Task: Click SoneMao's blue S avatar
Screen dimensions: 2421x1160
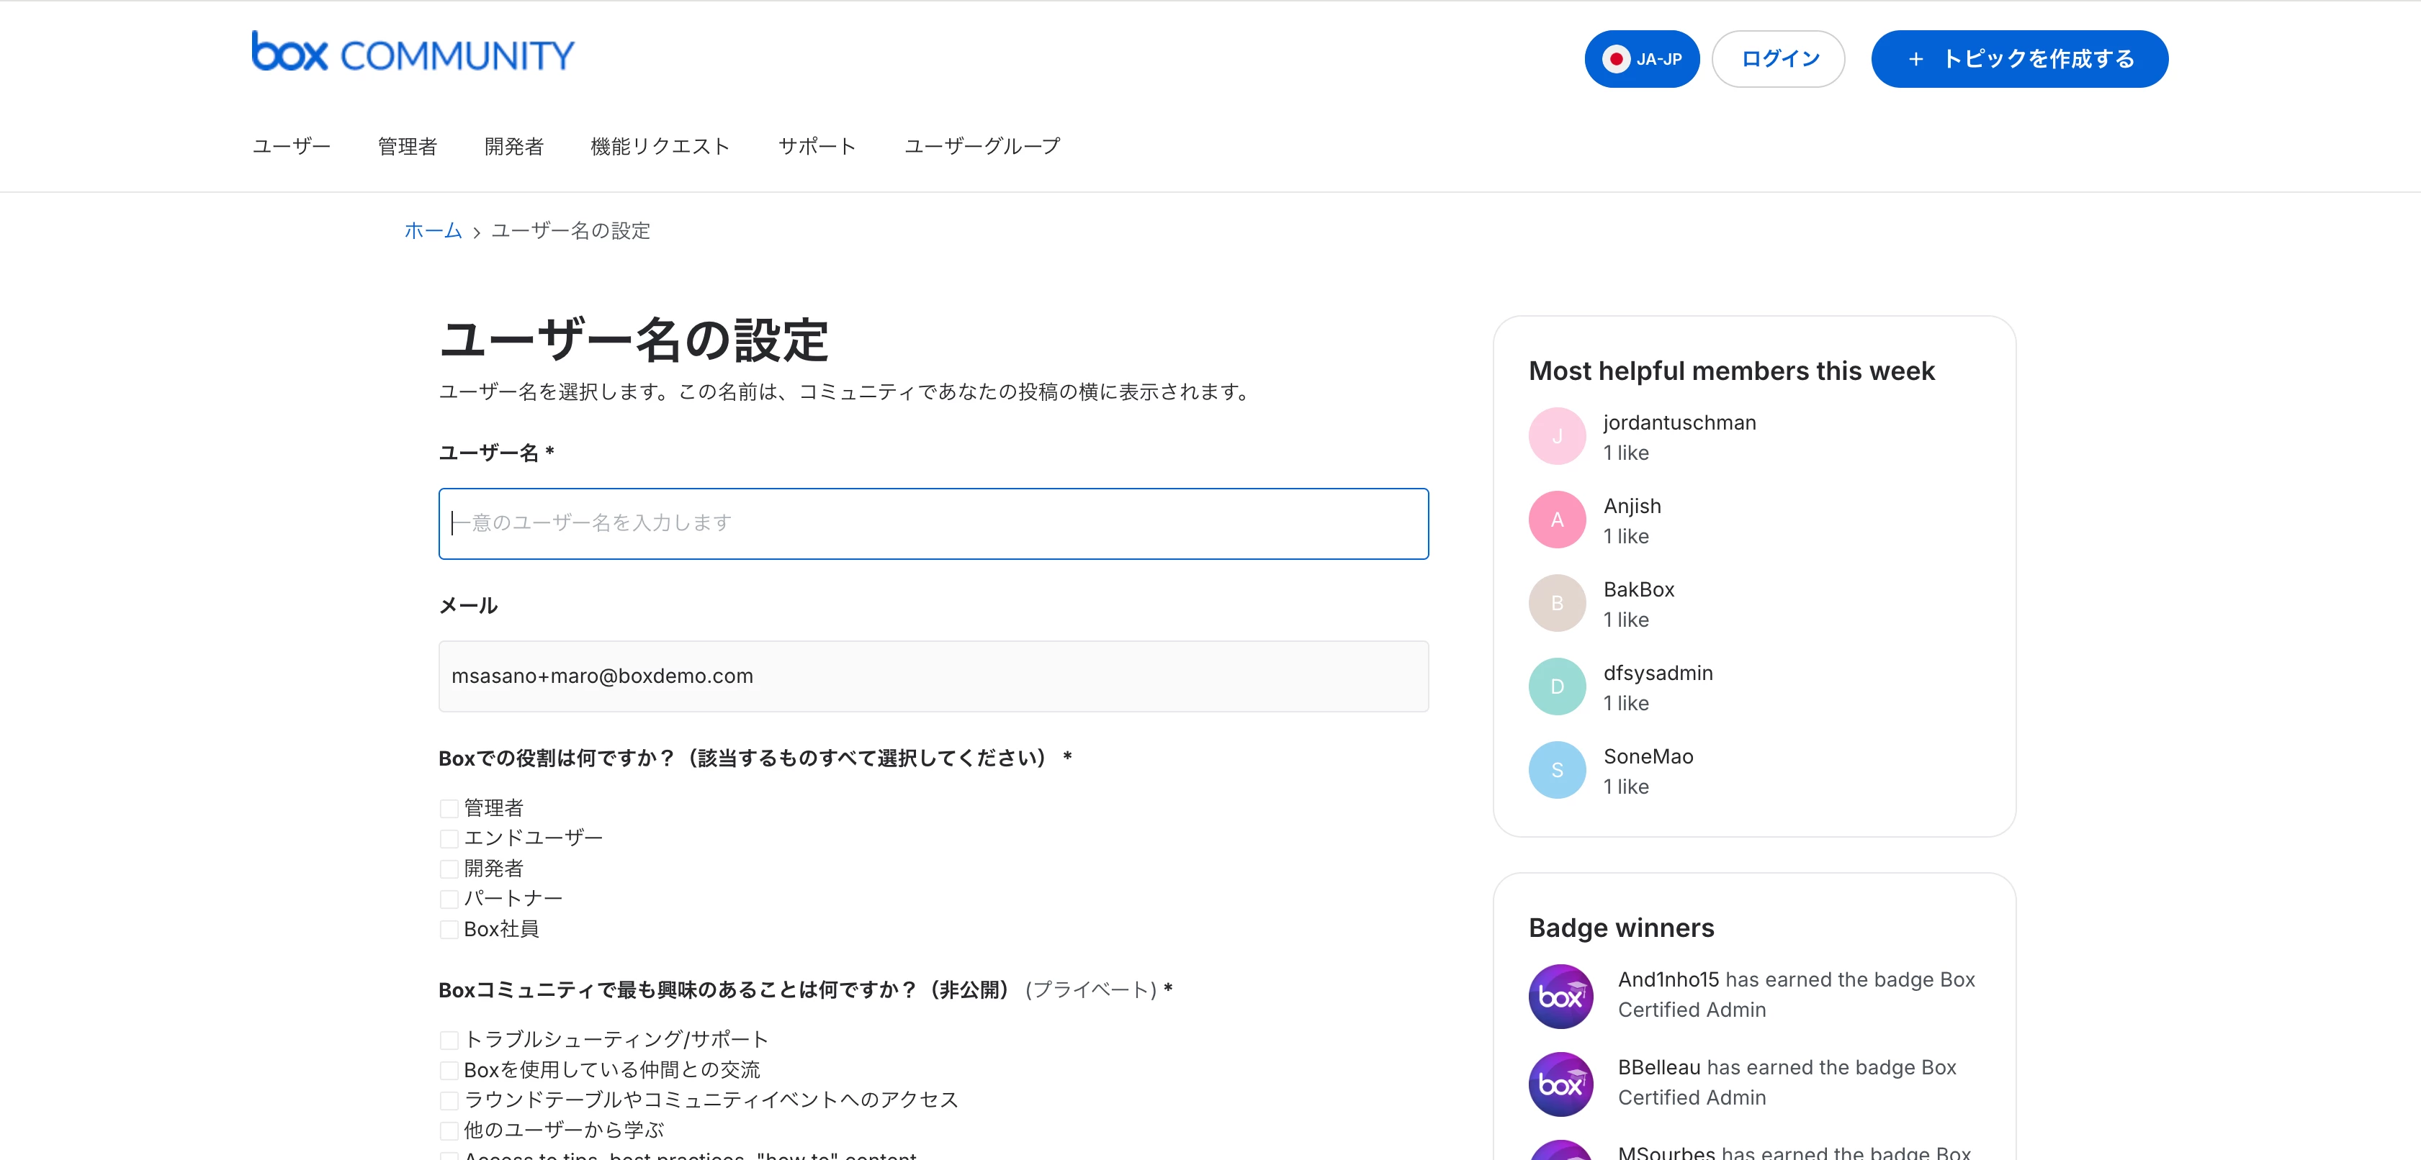Action: (x=1556, y=771)
